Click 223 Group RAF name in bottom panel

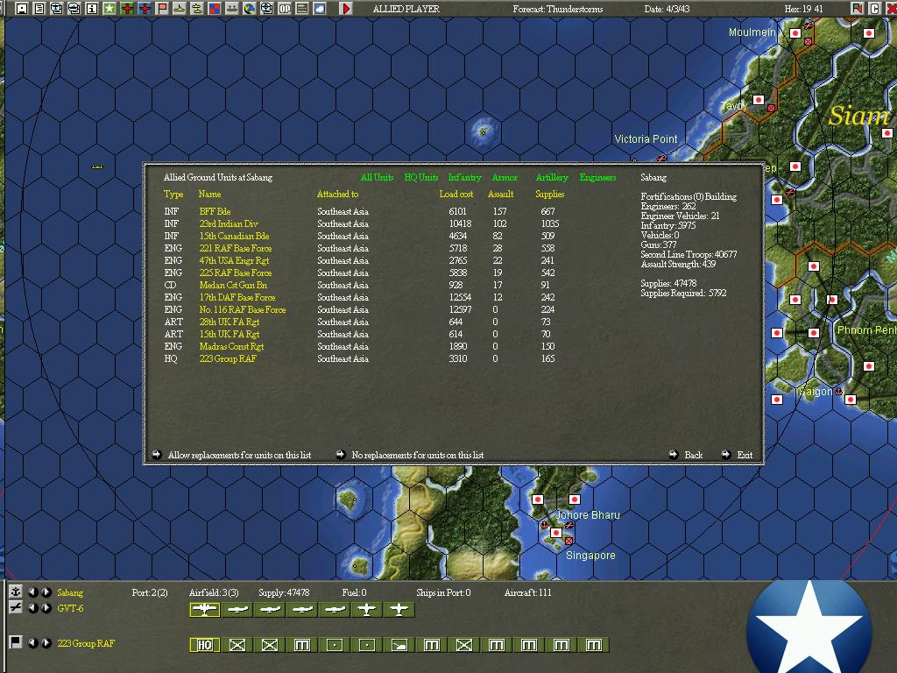[x=86, y=642]
